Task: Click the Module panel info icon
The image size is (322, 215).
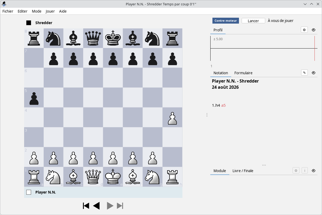Action: point(305,170)
